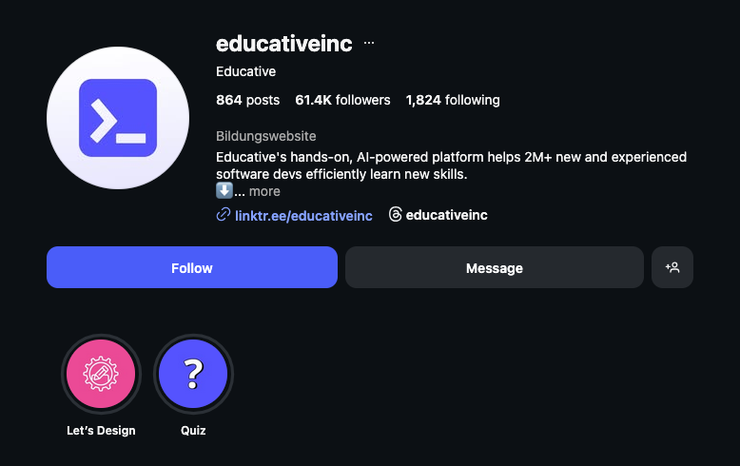The height and width of the screenshot is (466, 740).
Task: Open the Let's Design story highlight
Action: click(x=101, y=375)
